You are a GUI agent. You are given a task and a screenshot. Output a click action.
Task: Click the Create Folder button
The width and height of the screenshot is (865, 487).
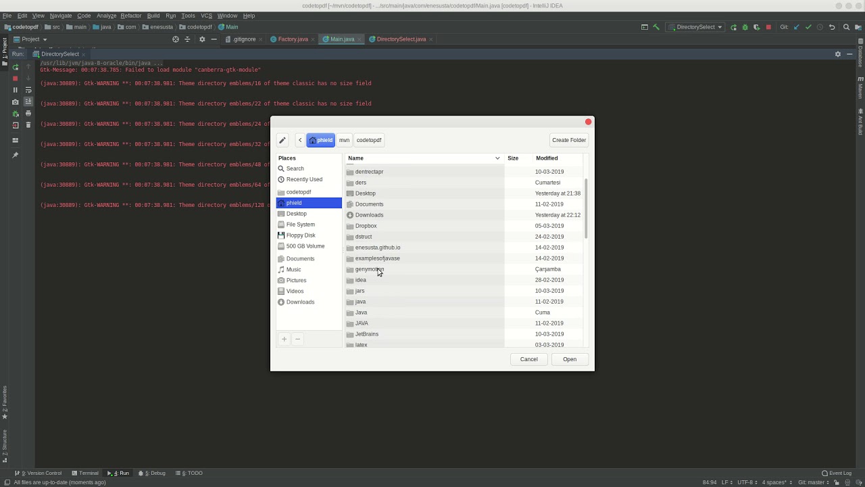[569, 140]
